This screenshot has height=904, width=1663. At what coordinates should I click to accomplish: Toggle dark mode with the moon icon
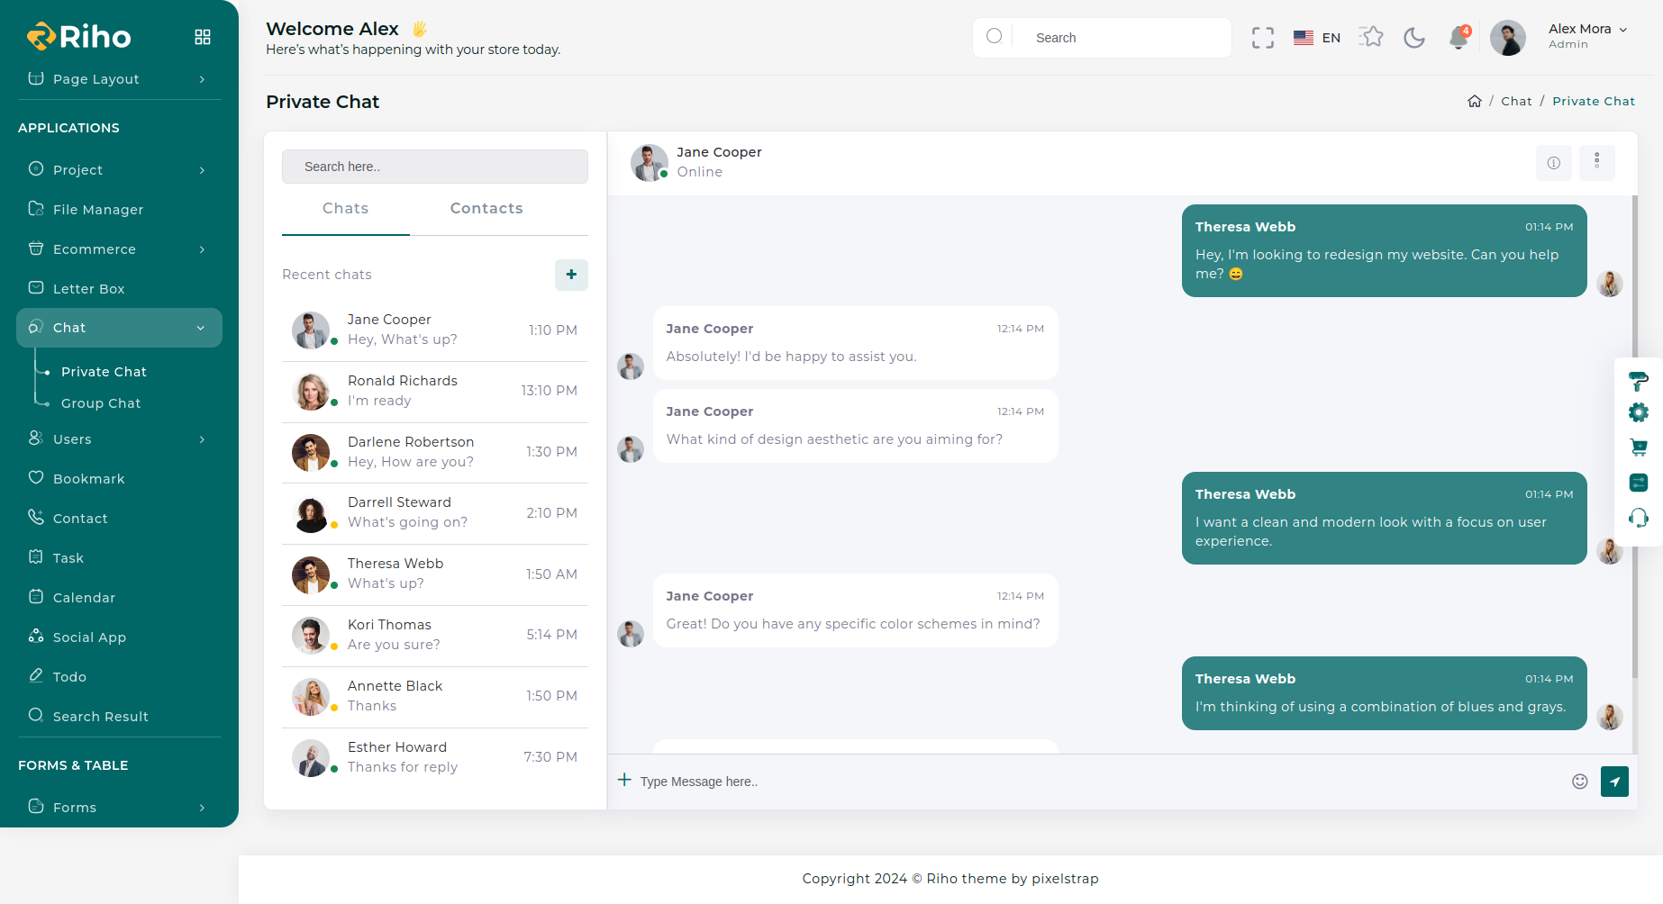click(1414, 38)
